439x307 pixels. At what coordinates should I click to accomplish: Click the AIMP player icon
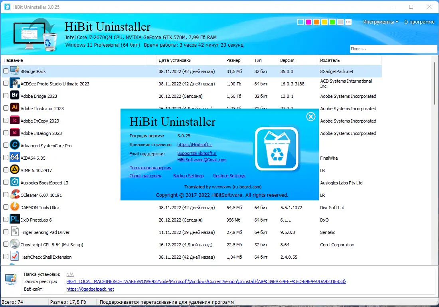(15, 170)
